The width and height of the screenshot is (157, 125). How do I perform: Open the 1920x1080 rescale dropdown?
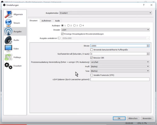pos(106,38)
